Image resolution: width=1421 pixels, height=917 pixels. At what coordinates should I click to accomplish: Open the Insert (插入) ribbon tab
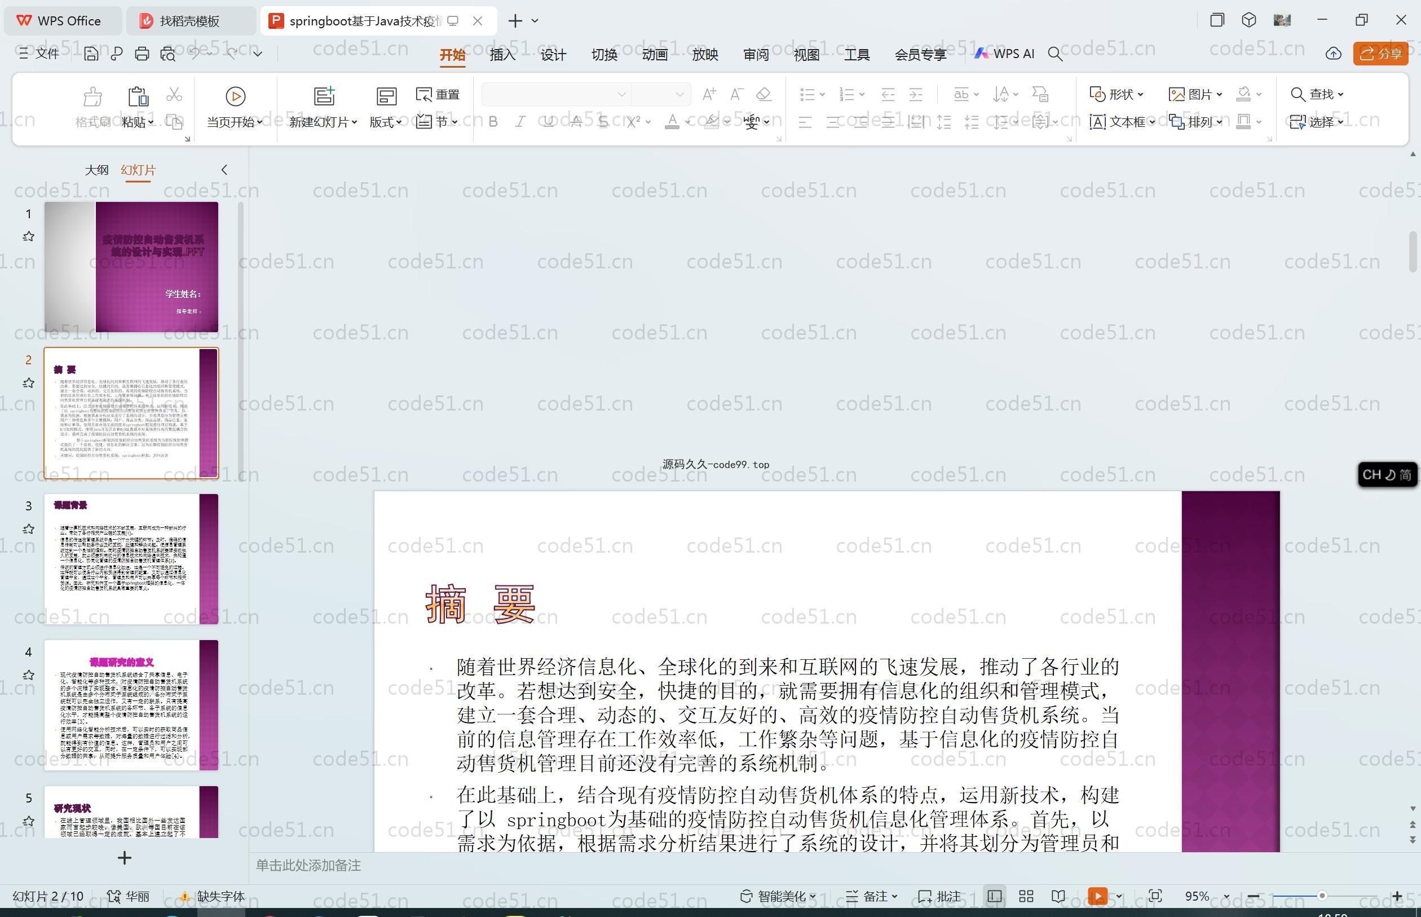tap(502, 54)
